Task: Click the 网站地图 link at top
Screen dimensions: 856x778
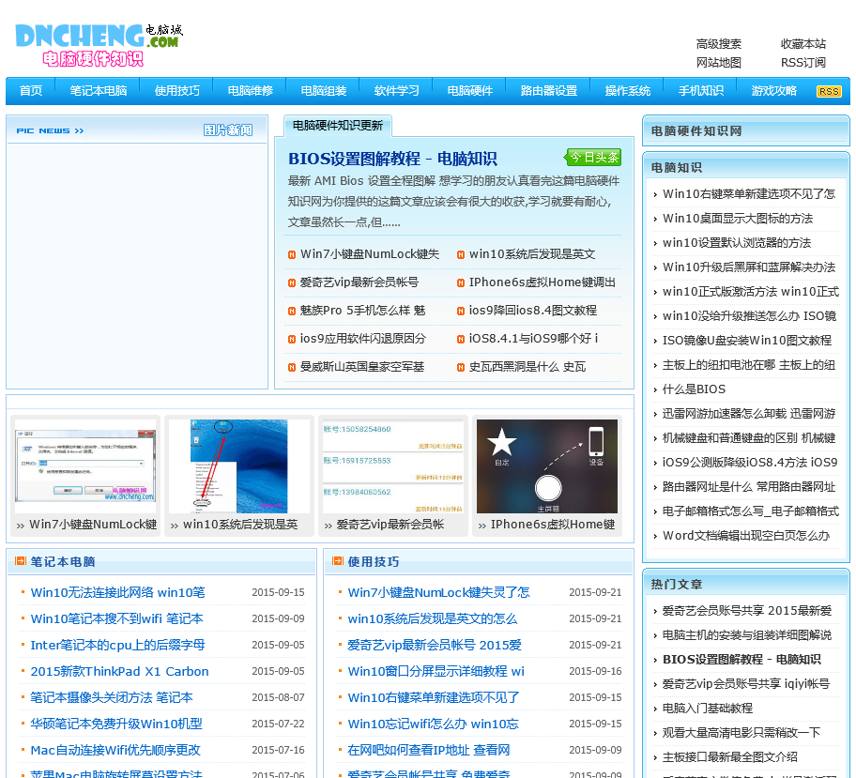Action: (719, 63)
